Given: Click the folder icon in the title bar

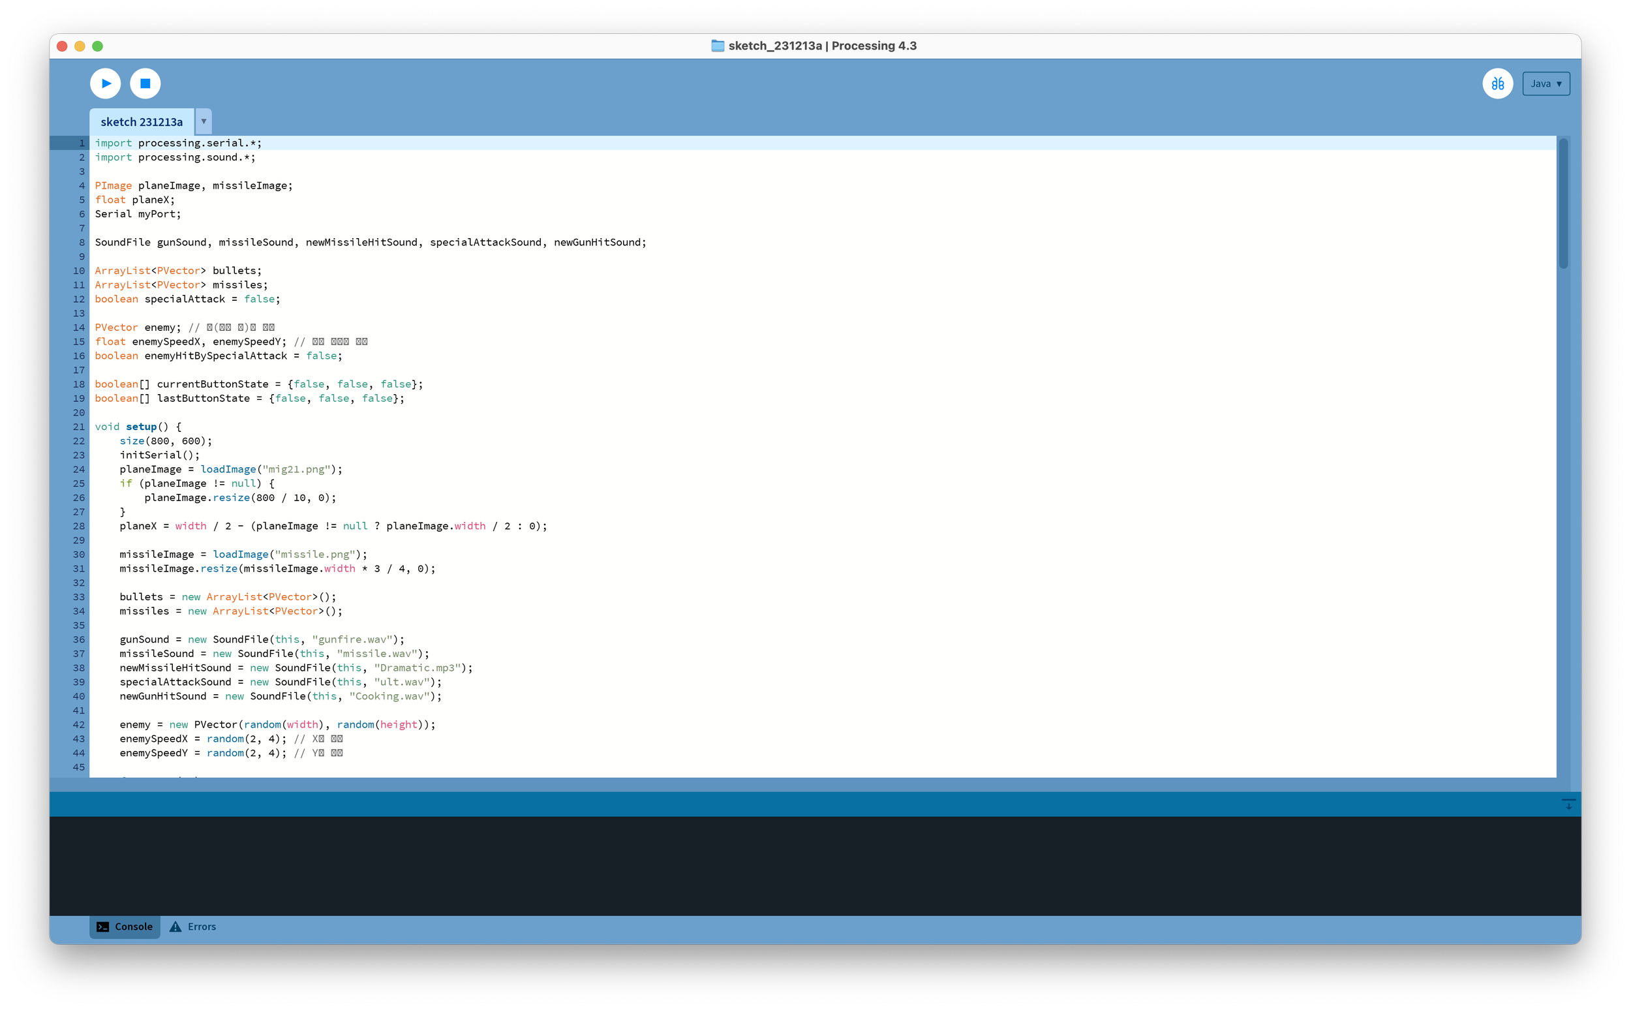Looking at the screenshot, I should click(718, 46).
